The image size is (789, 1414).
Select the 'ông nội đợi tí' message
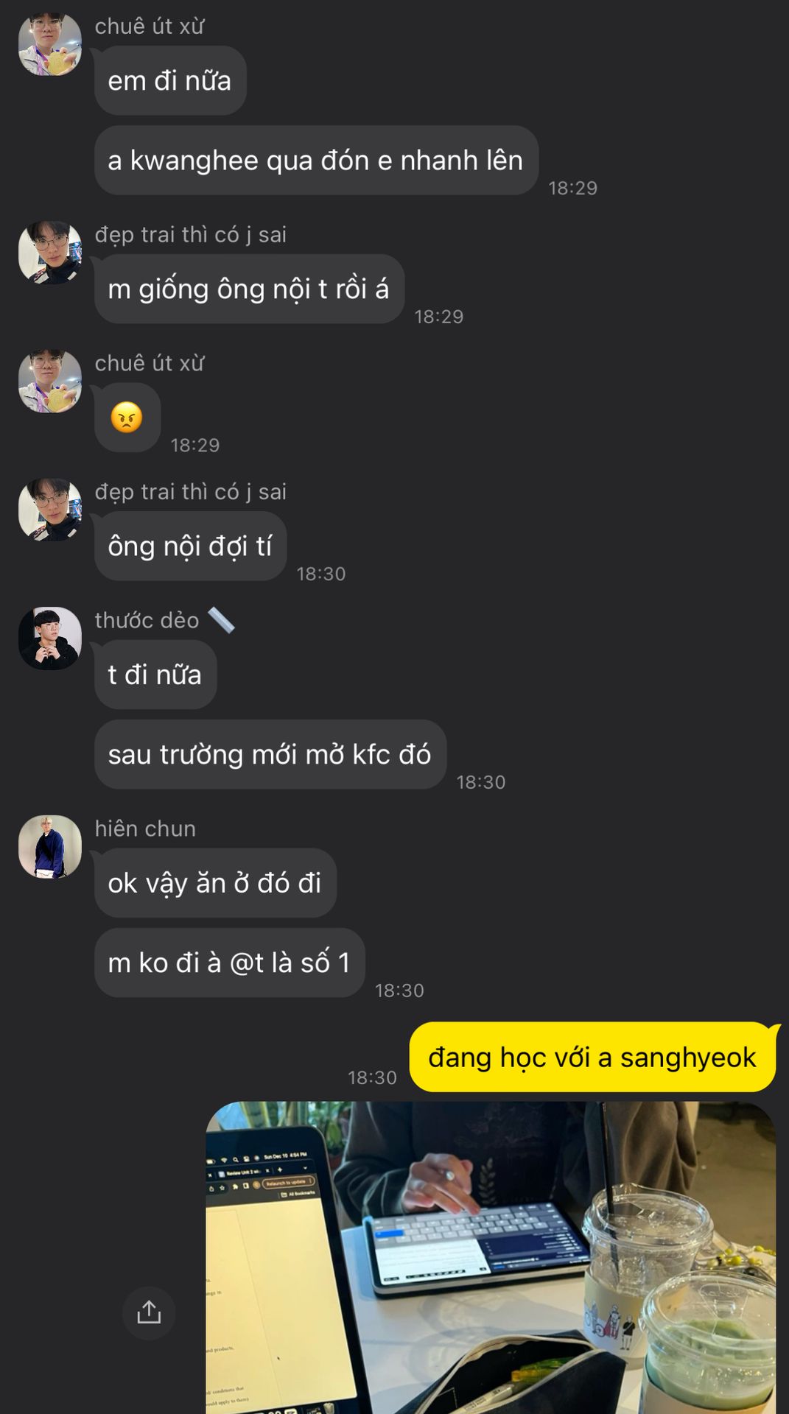pyautogui.click(x=190, y=546)
